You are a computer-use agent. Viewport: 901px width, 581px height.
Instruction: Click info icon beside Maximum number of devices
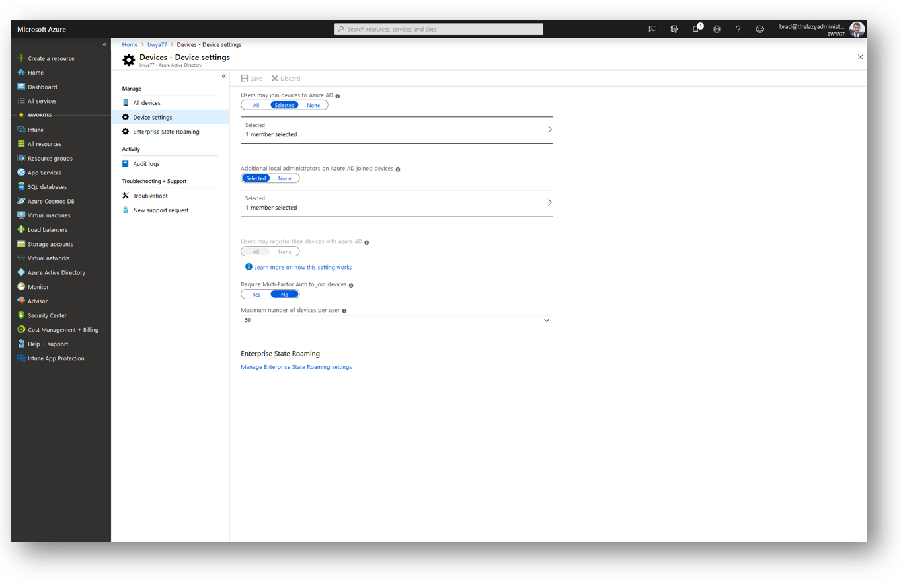coord(344,311)
